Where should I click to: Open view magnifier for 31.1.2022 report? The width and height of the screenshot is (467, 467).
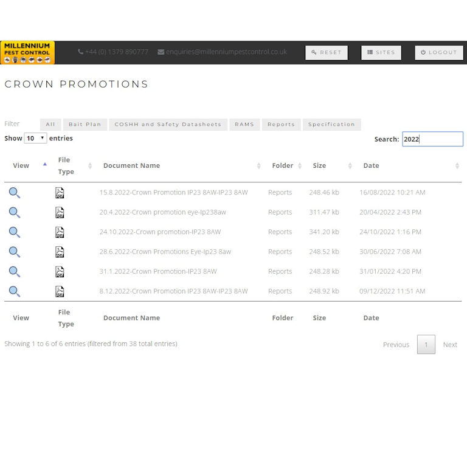tap(15, 272)
